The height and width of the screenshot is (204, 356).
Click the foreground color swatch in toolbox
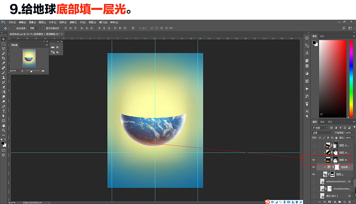(x=3, y=143)
